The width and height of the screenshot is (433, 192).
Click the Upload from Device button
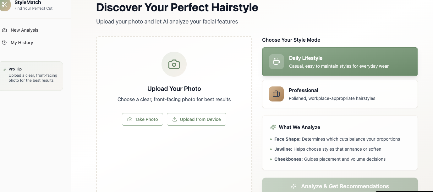coord(196,119)
